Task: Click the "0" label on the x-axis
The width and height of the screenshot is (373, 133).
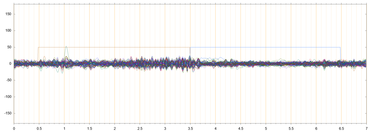Action: point(14,128)
